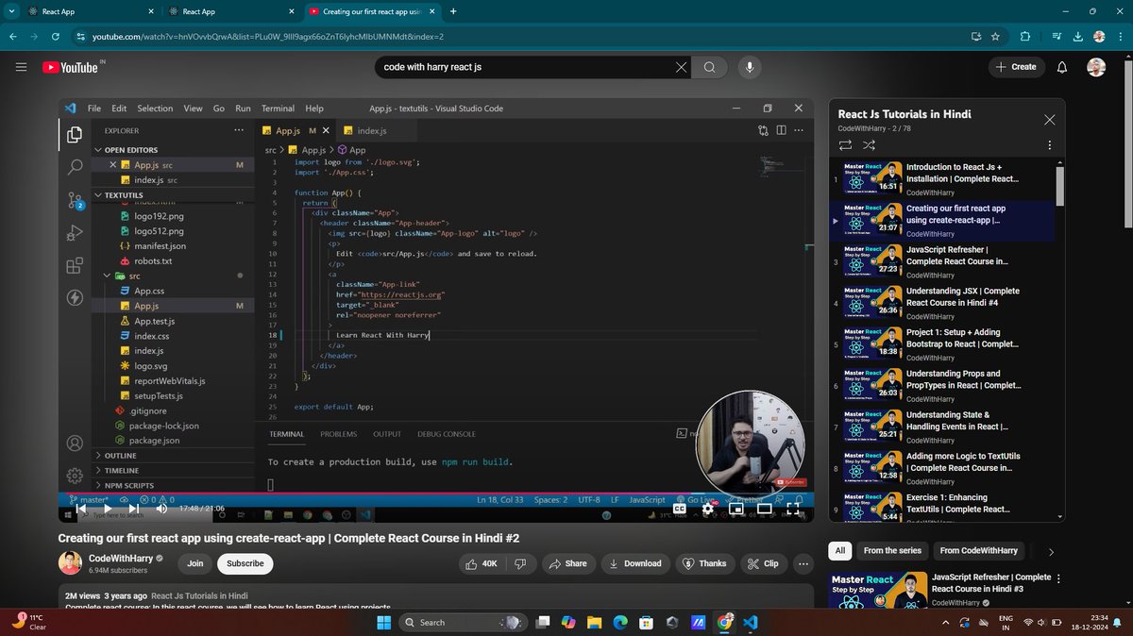1133x636 pixels.
Task: Open YouTube notifications bell
Action: pos(1062,67)
